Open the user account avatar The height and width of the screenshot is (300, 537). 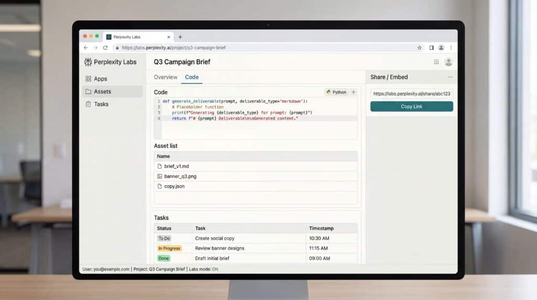point(449,62)
